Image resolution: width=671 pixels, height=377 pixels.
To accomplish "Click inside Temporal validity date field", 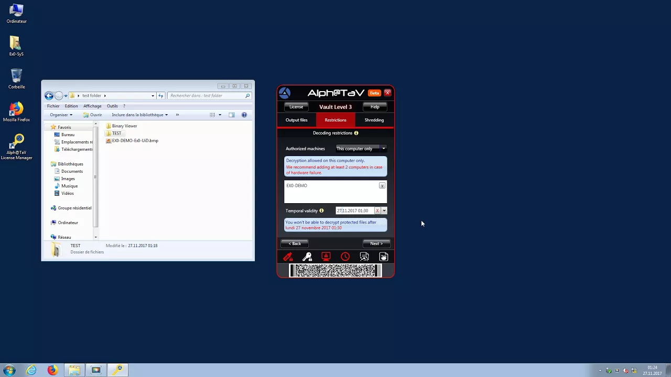I will tap(355, 210).
